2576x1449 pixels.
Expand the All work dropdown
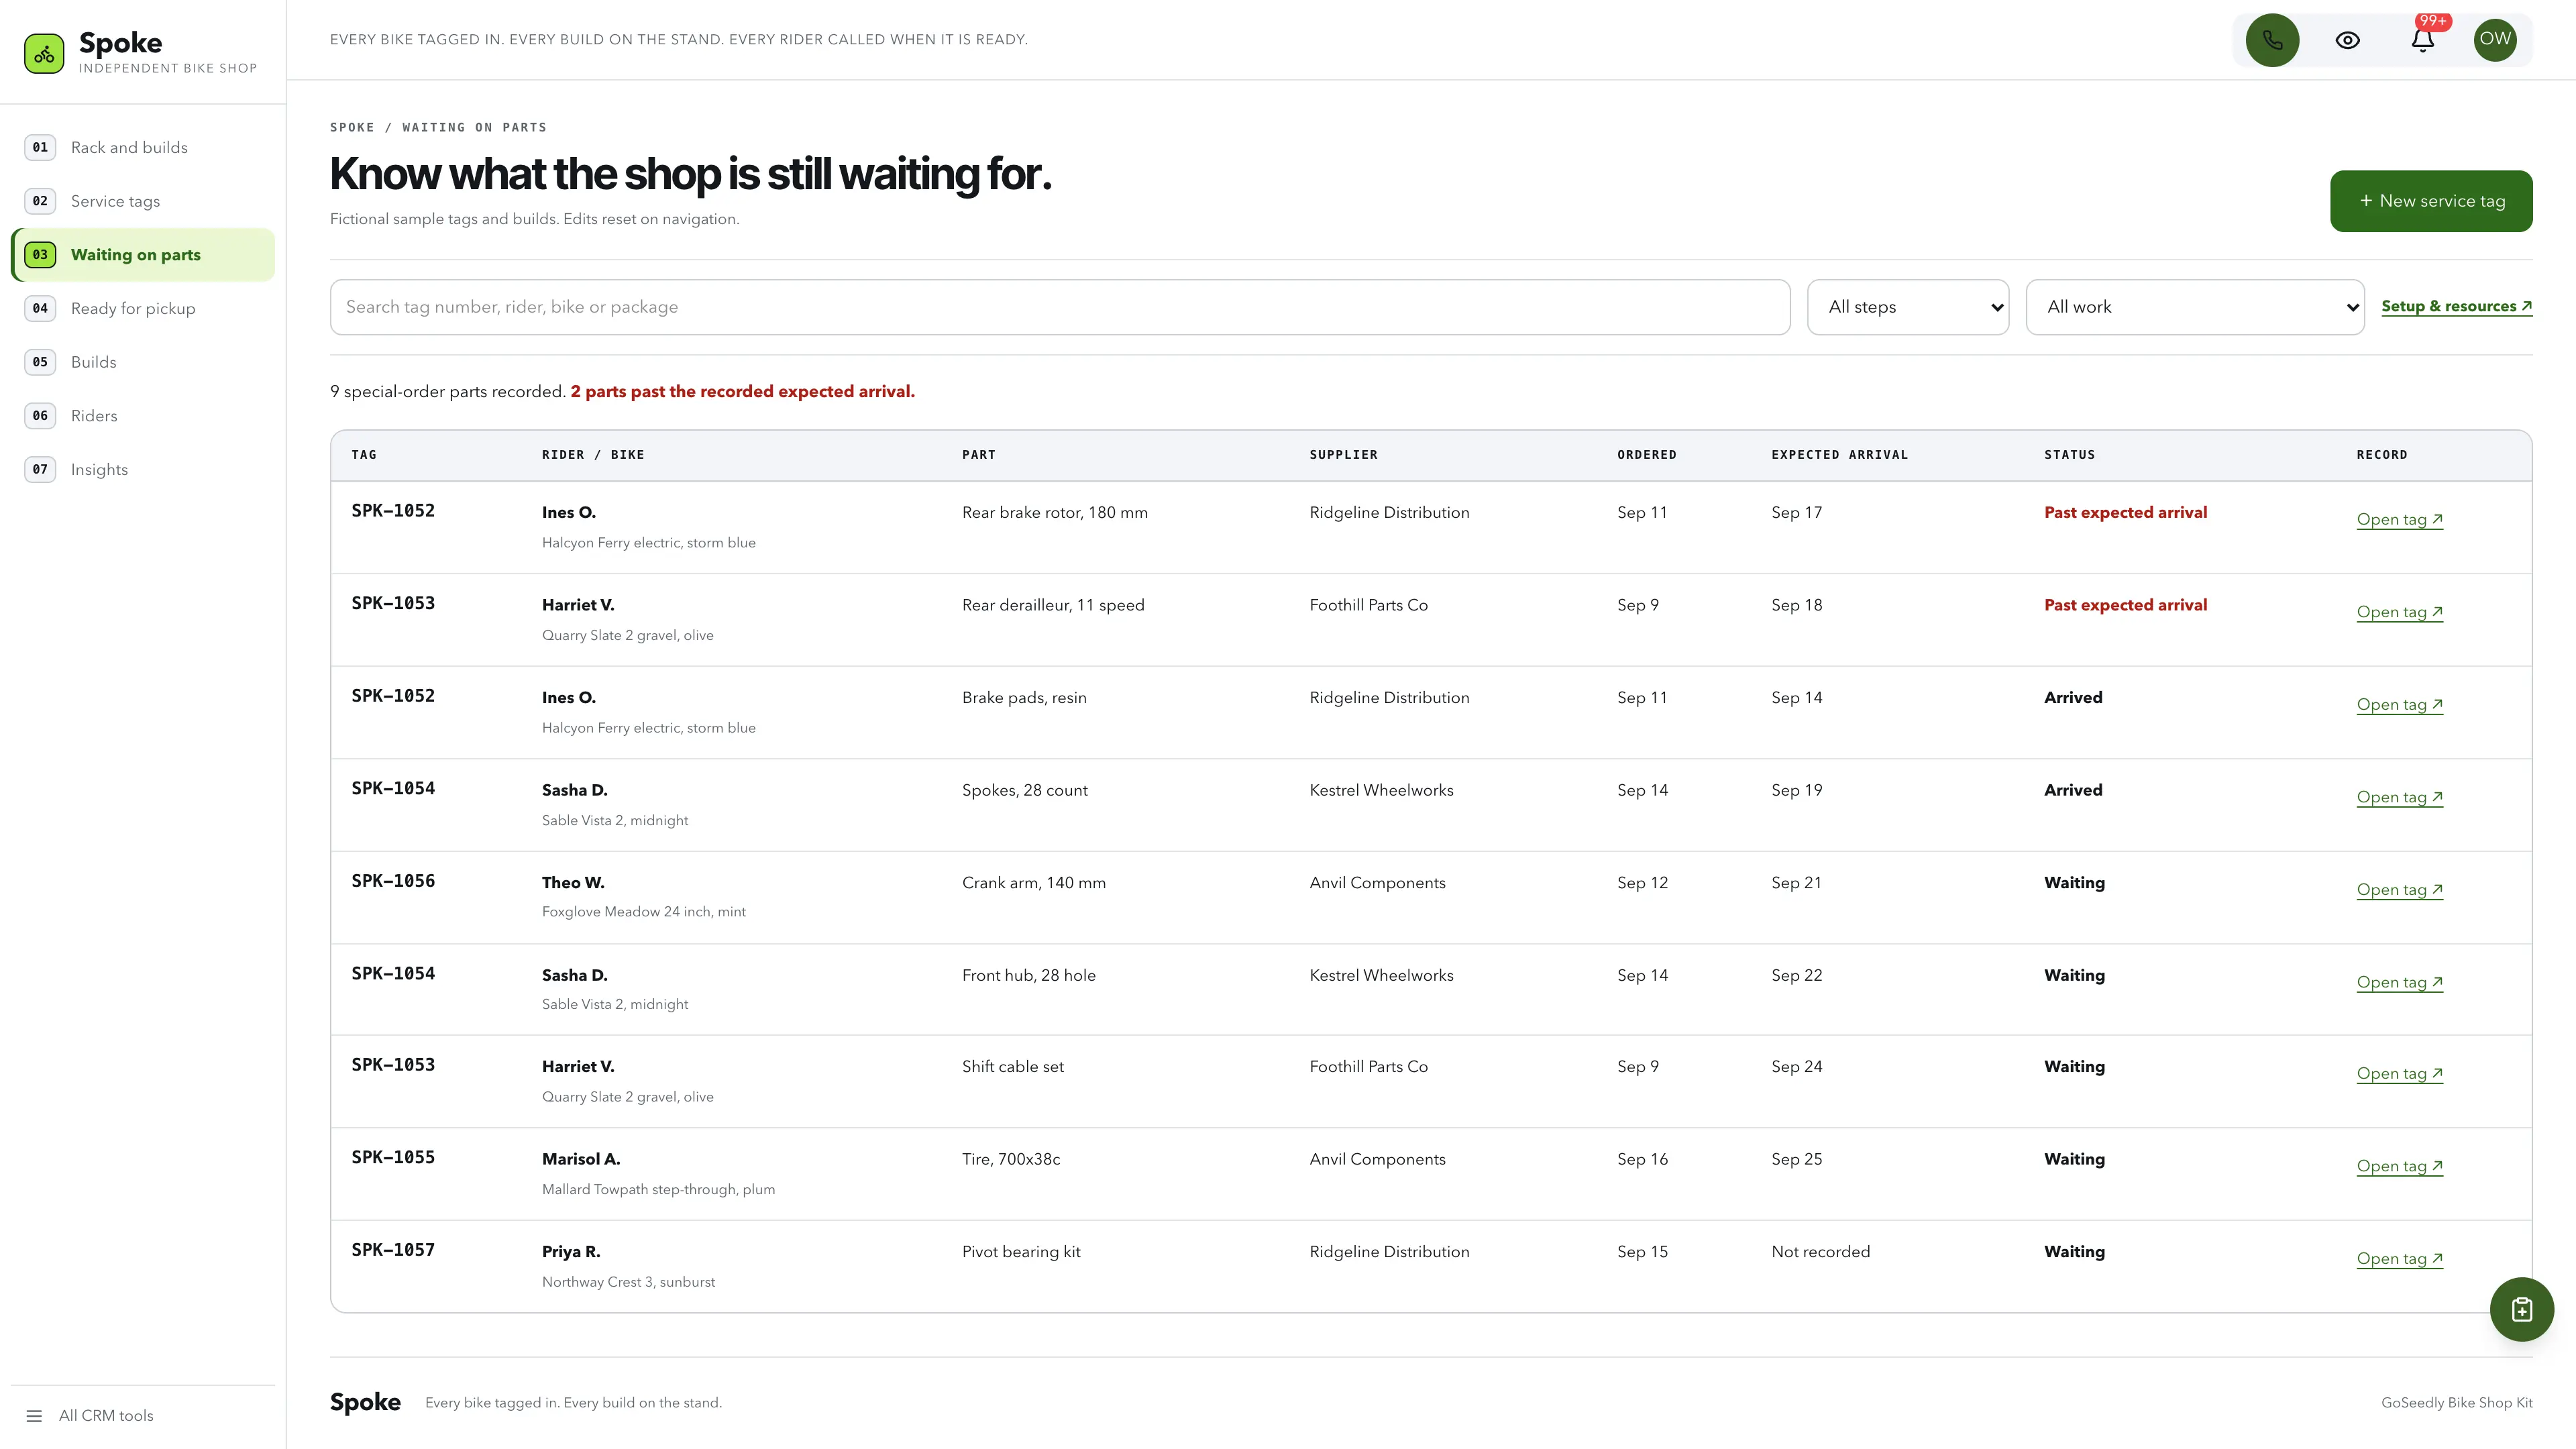2195,307
